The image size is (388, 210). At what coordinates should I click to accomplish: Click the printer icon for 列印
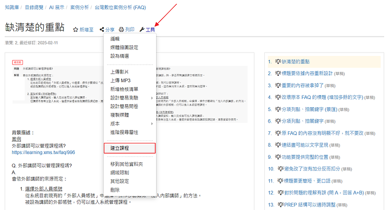tap(122, 30)
